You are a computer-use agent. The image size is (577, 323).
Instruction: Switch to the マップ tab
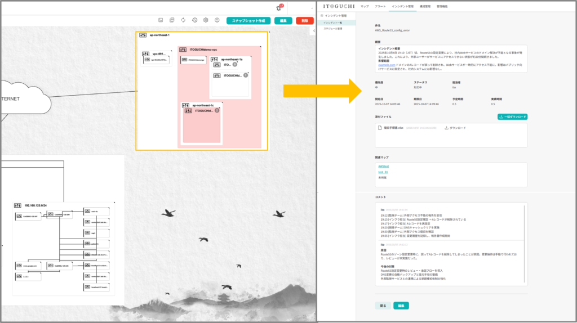pos(365,6)
